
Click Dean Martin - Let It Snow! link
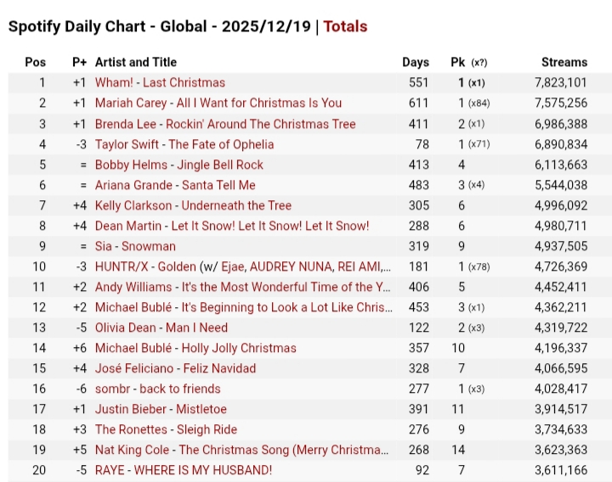[x=231, y=226]
